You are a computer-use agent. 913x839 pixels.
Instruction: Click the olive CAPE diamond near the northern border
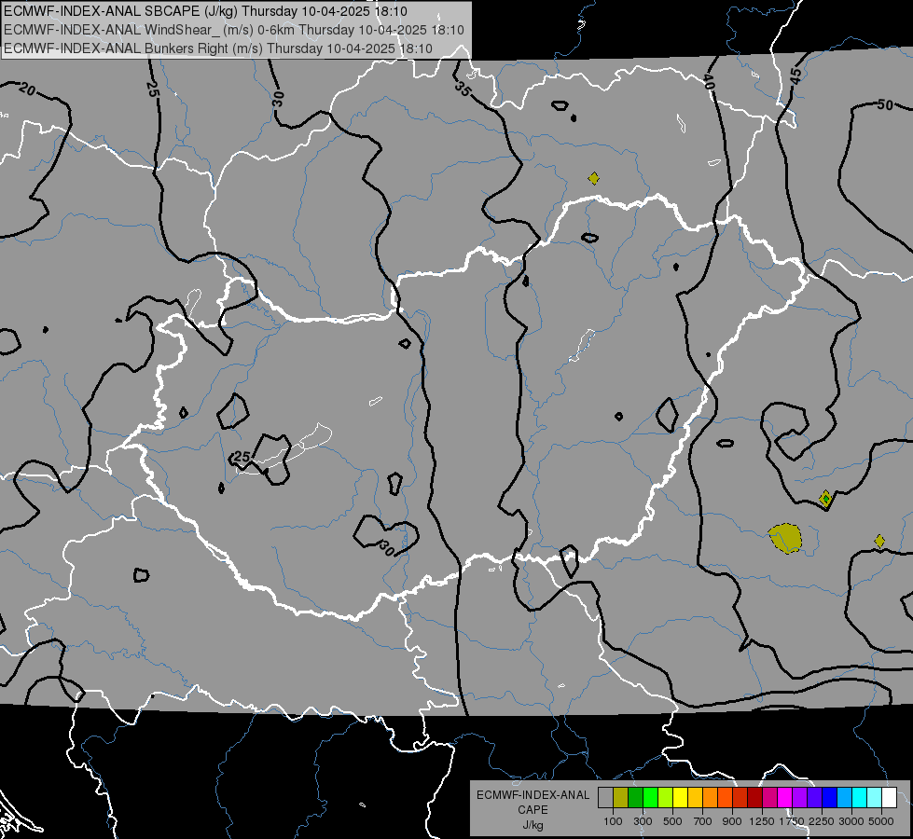[593, 178]
